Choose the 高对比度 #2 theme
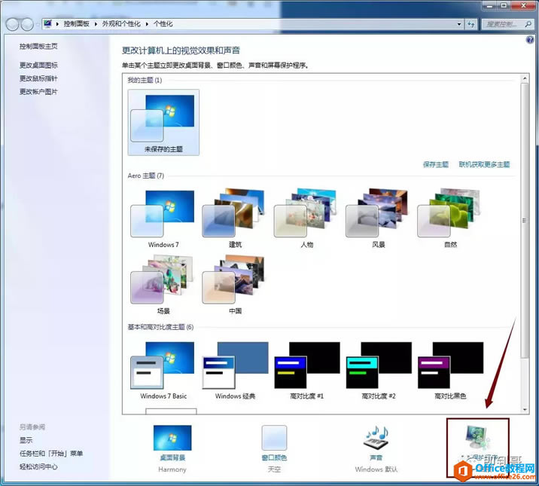The height and width of the screenshot is (486, 539). (378, 371)
